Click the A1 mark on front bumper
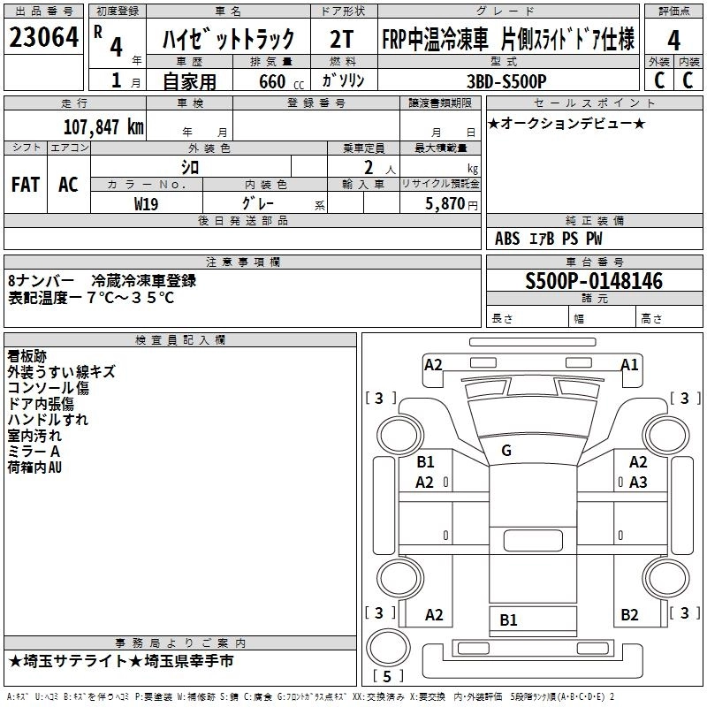Screen dimensions: 707x707 pos(629,364)
